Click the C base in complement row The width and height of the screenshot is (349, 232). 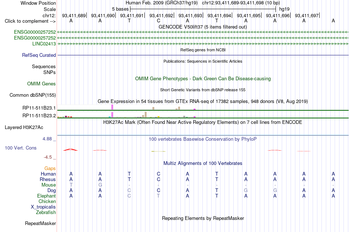pyautogui.click(x=158, y=21)
